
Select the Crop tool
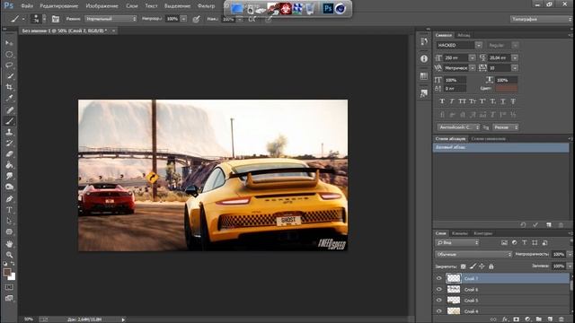(x=9, y=87)
